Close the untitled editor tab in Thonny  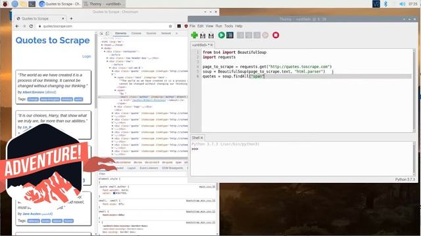point(212,45)
